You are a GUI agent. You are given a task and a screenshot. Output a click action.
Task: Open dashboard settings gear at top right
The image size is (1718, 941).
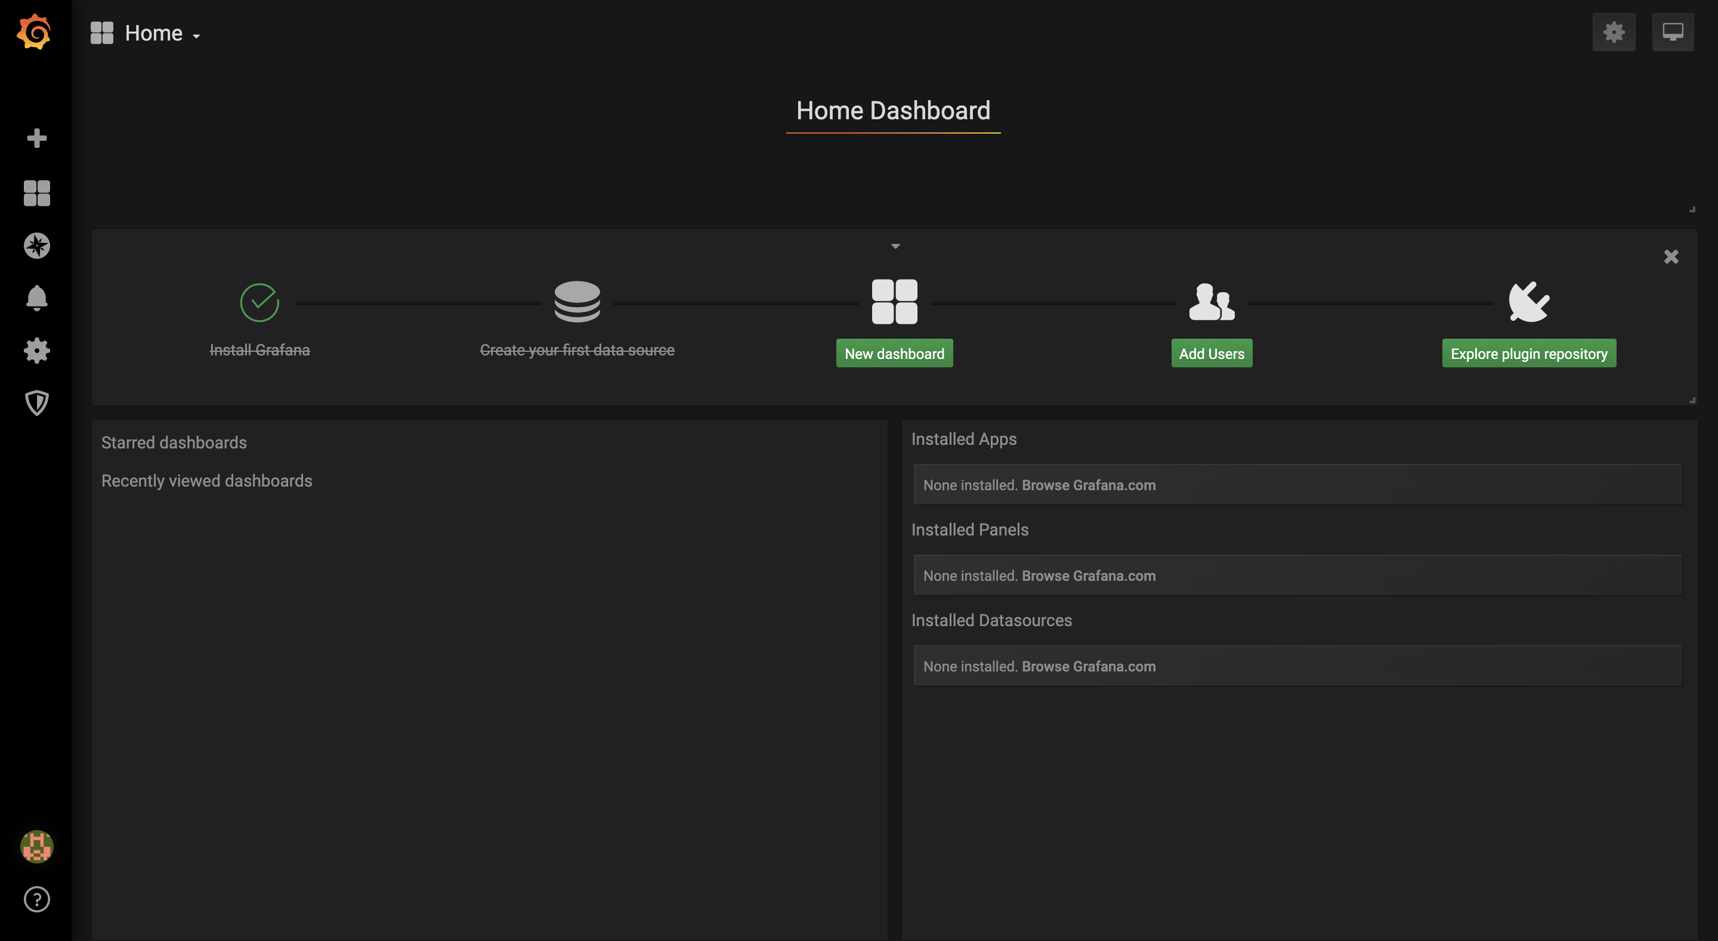[x=1613, y=32]
